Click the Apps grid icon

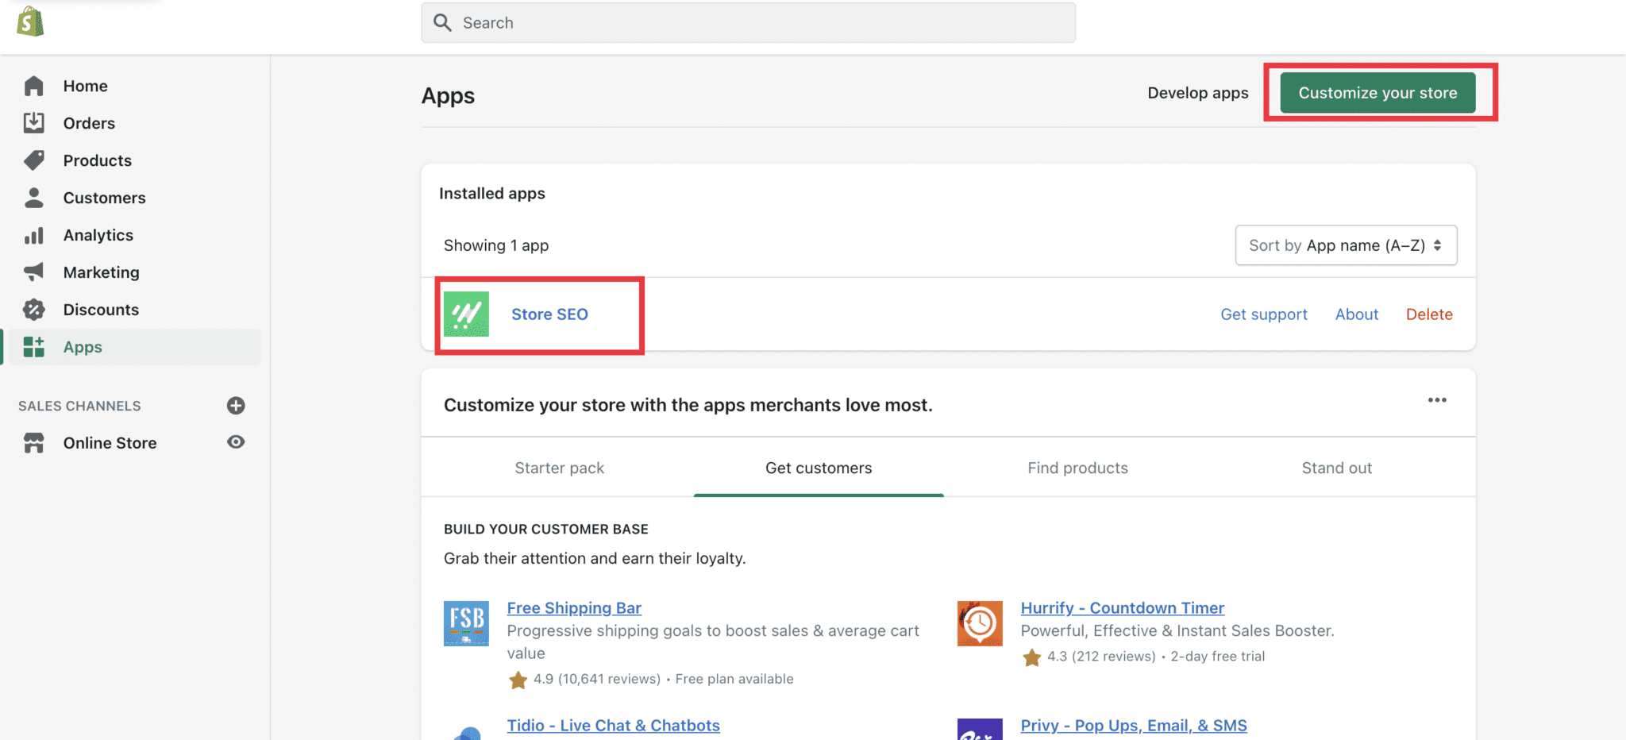(33, 347)
